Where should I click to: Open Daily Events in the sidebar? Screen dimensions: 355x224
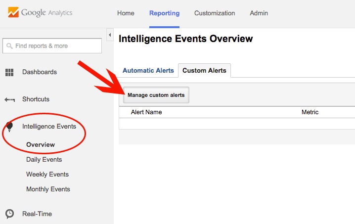coord(44,160)
